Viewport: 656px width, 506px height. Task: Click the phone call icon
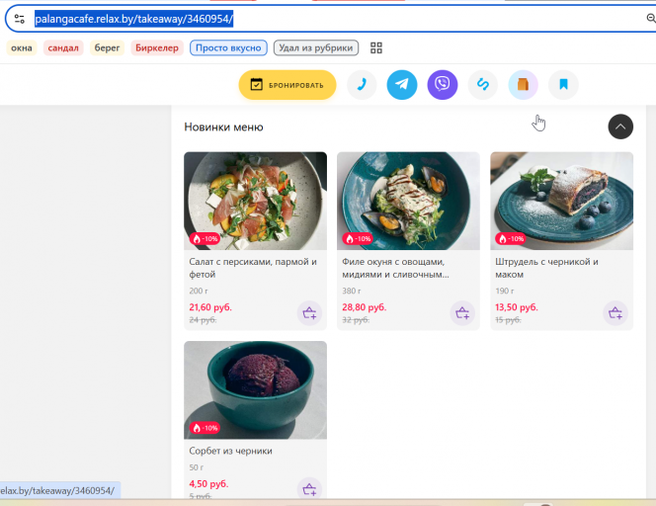click(362, 85)
